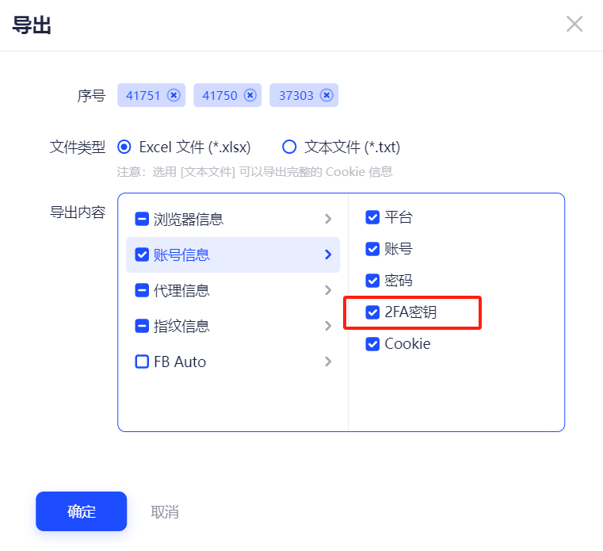Select 文本文件 (*.txt) radio option
Viewport: 603px width, 551px height.
point(289,147)
